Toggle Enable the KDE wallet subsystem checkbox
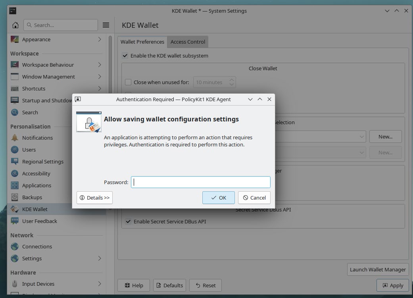The image size is (413, 298). pyautogui.click(x=125, y=56)
